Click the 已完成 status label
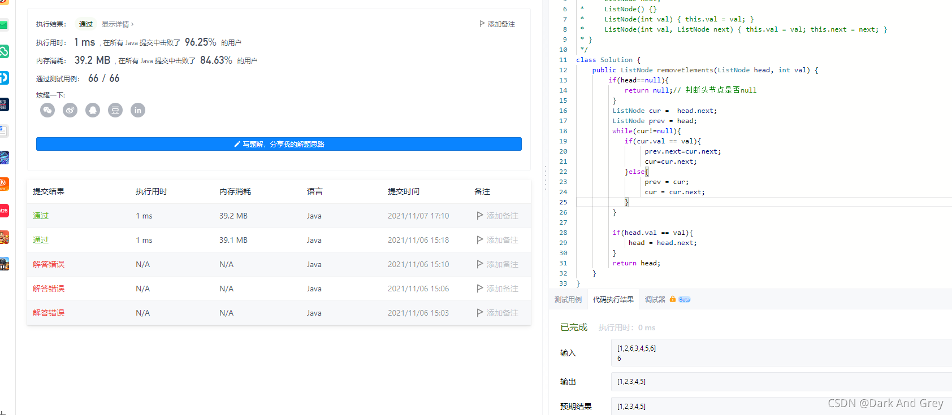Viewport: 952px width, 415px height. click(574, 327)
